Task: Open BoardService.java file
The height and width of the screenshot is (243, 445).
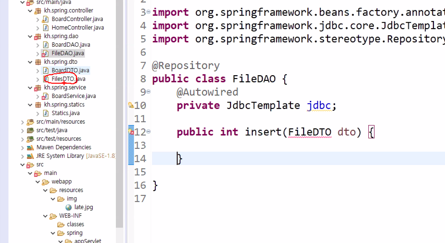Action: point(73,96)
